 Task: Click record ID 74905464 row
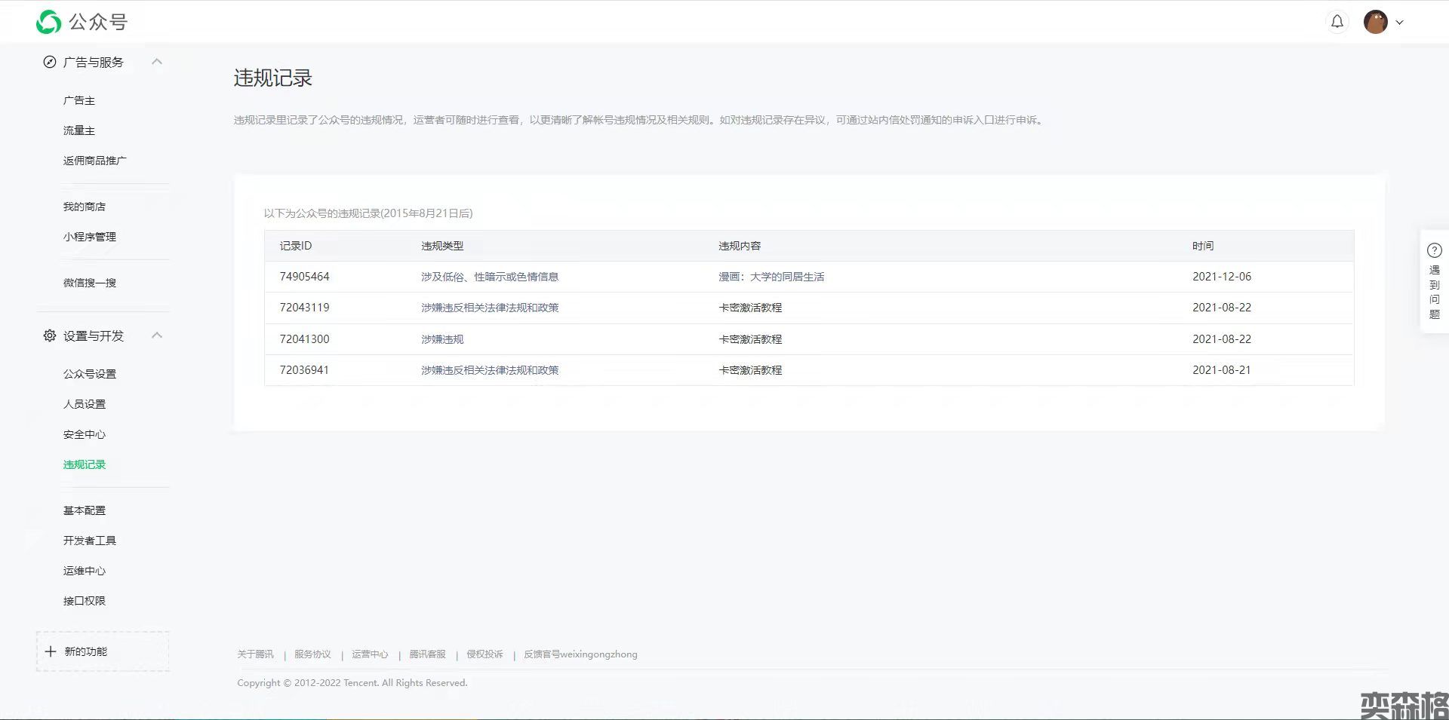304,277
